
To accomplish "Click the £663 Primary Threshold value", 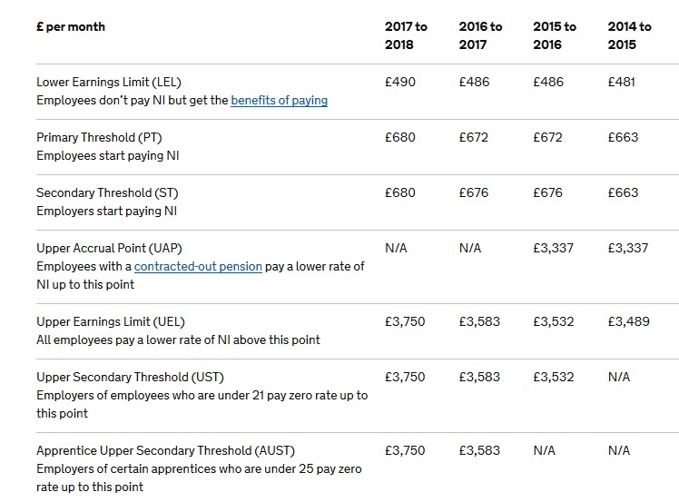I will tap(623, 138).
